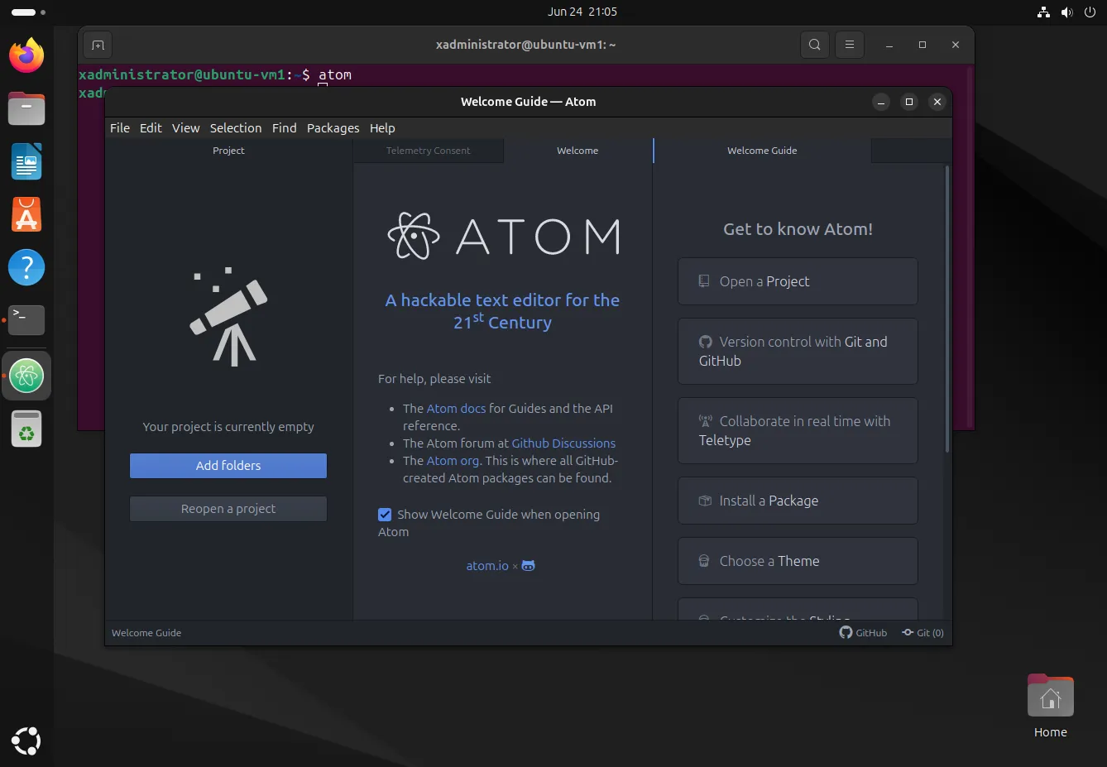1107x767 pixels.
Task: Open Git (0) panel from status bar
Action: pos(922,633)
